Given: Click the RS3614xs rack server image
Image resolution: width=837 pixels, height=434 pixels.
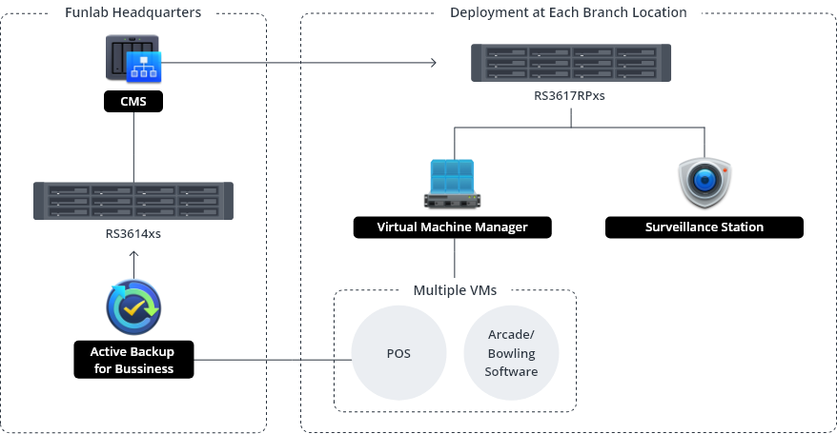Looking at the screenshot, I should [x=133, y=201].
